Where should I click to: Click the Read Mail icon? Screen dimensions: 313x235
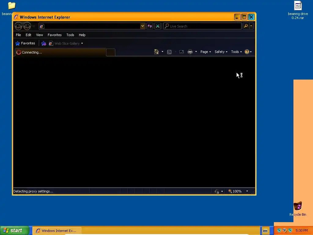point(182,52)
